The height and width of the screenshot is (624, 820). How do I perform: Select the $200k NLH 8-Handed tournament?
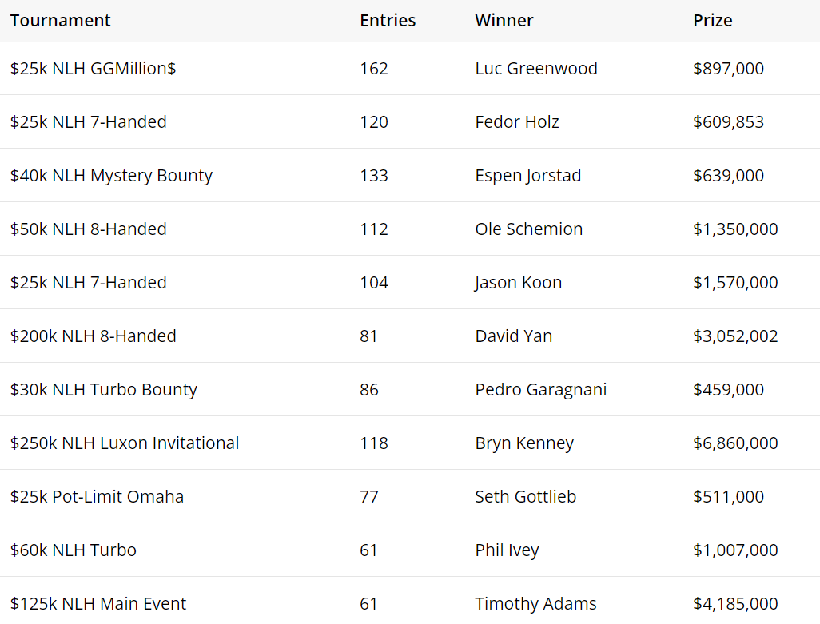93,336
